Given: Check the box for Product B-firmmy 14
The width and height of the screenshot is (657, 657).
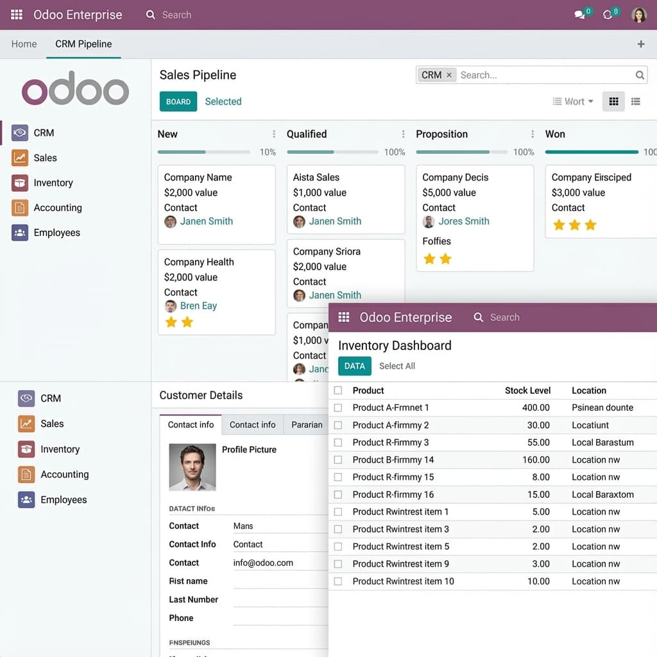Looking at the screenshot, I should [338, 459].
